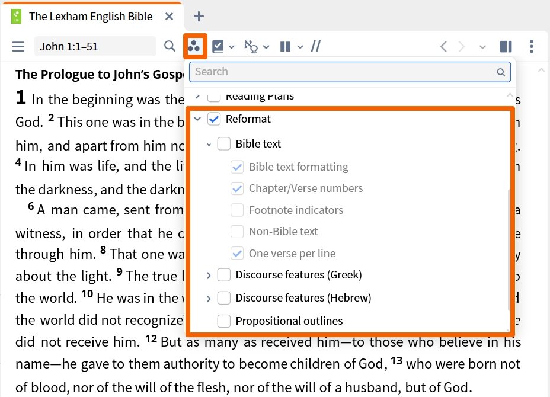
Task: Enable Non-Bible text checkbox
Action: click(237, 232)
